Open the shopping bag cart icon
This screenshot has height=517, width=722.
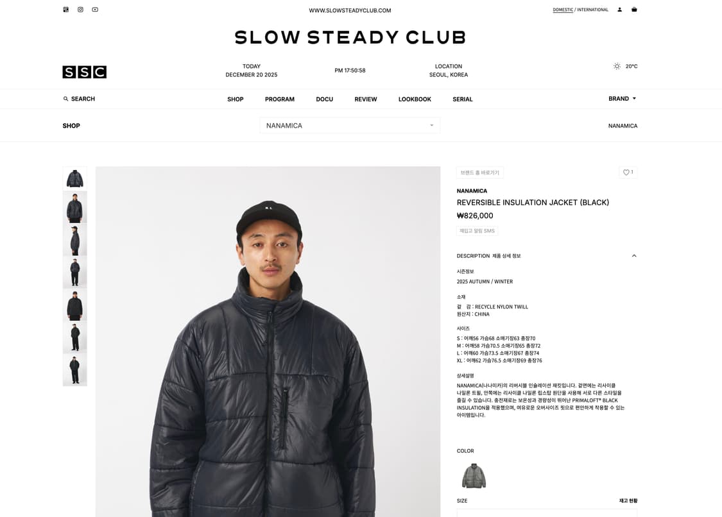pos(634,10)
